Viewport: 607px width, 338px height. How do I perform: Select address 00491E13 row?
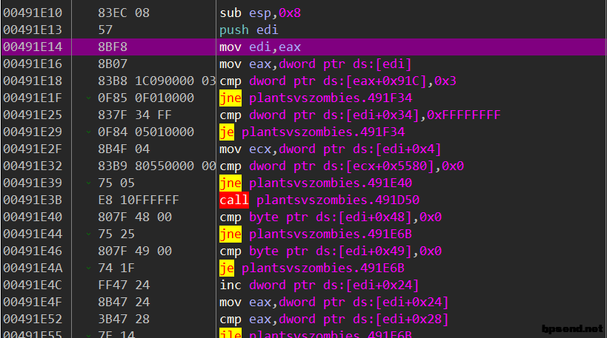point(33,30)
